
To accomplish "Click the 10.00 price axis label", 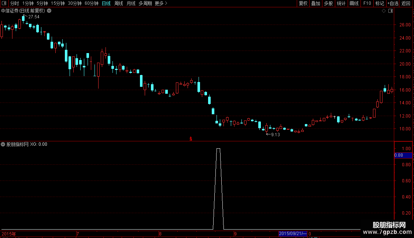I will (405, 129).
